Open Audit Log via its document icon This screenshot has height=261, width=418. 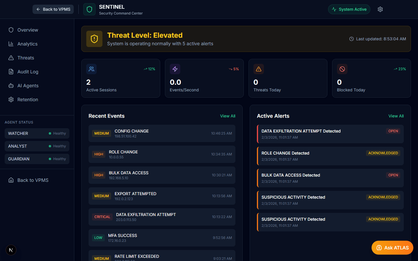coord(11,72)
